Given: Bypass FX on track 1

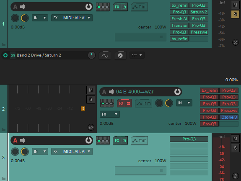Looking at the screenshot, I should pyautogui.click(x=124, y=7).
